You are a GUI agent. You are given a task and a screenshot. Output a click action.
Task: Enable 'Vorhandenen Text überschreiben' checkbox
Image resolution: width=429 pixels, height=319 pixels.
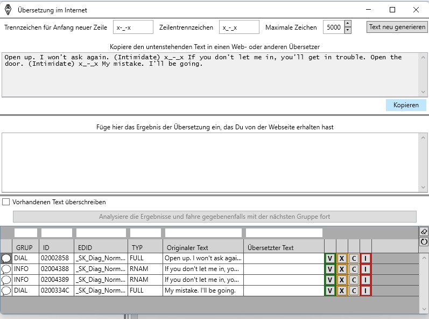click(6, 202)
